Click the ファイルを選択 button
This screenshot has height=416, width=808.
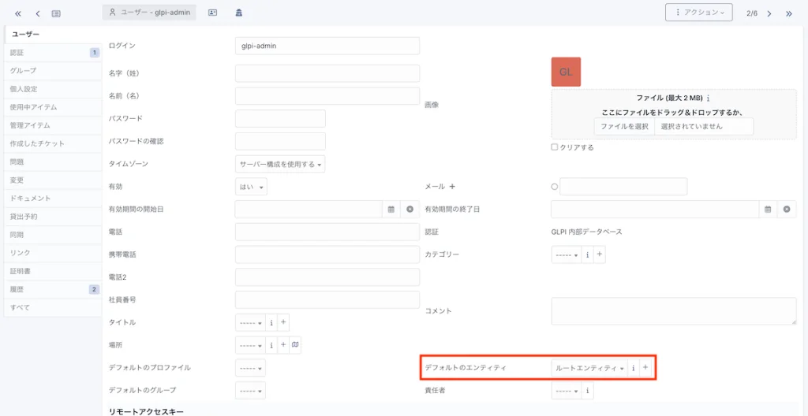tap(624, 126)
